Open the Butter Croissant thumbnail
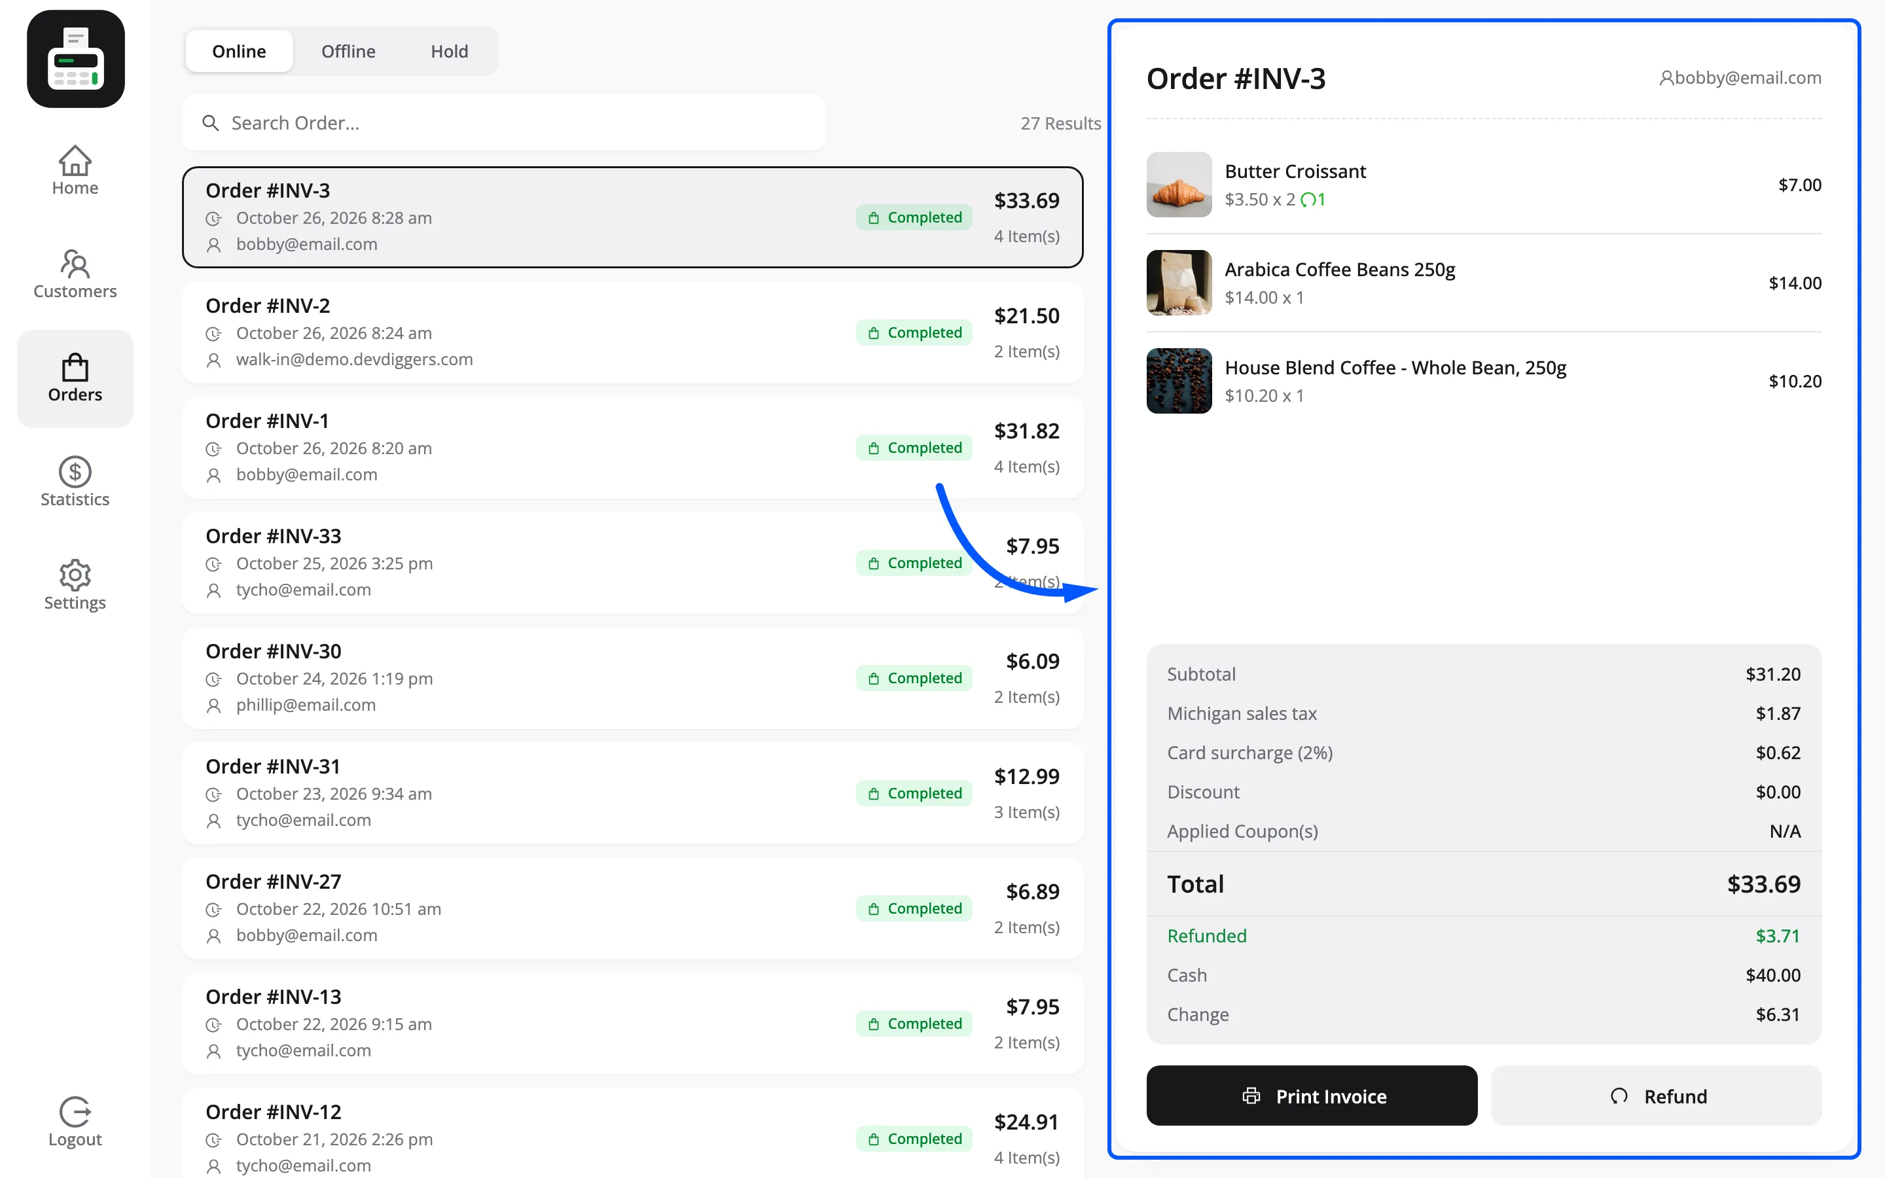The height and width of the screenshot is (1178, 1885). point(1179,185)
